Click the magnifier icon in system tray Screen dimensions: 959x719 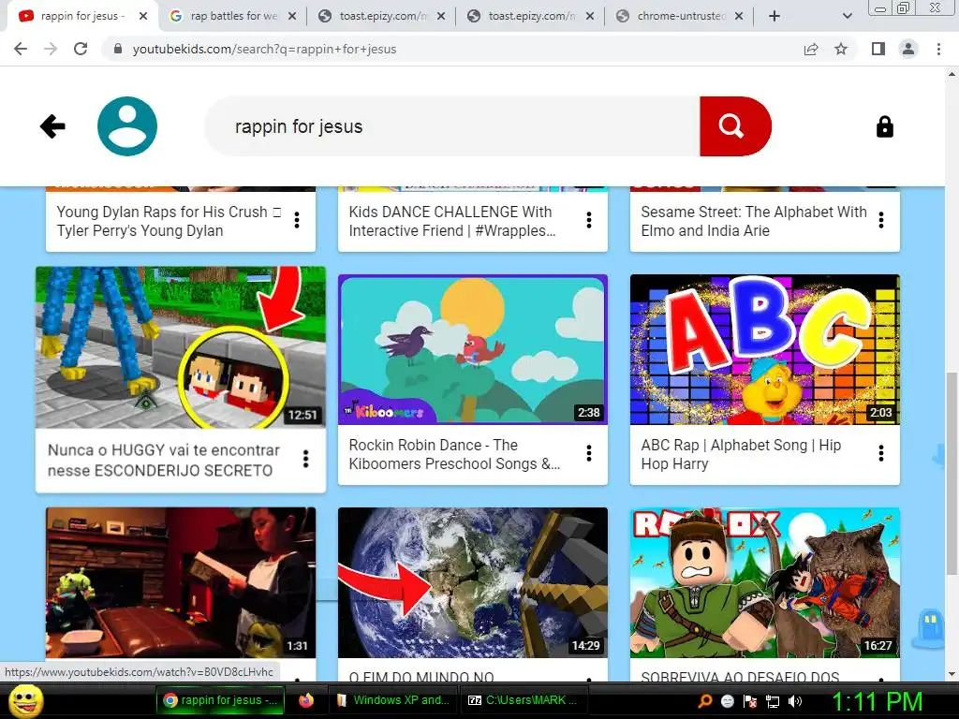click(x=705, y=700)
